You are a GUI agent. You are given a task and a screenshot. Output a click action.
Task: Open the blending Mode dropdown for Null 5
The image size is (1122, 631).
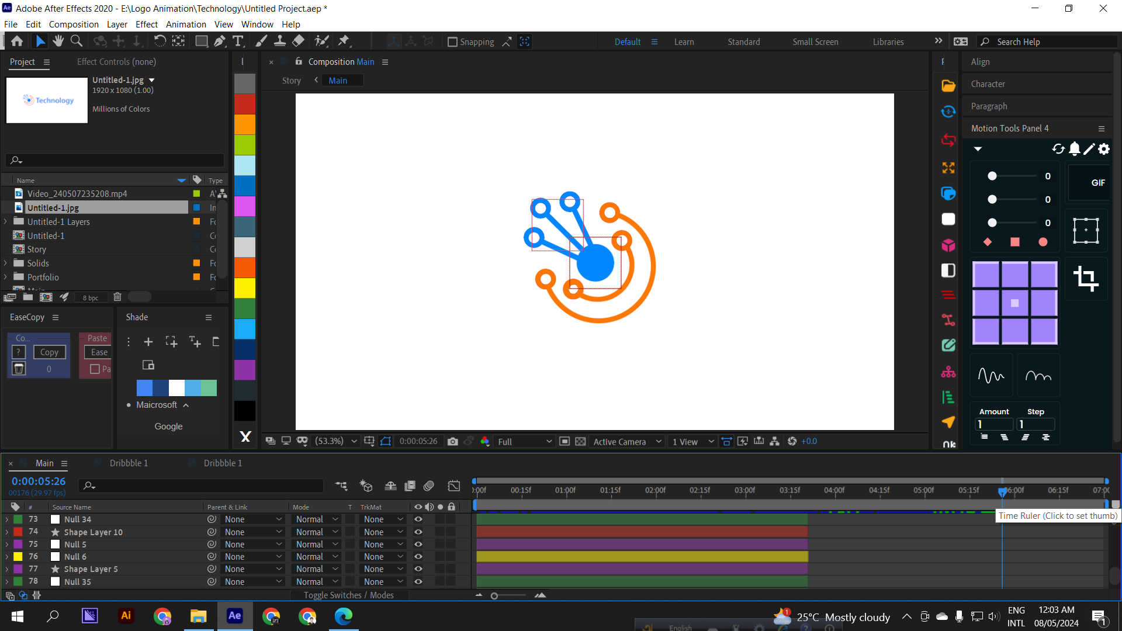coord(316,544)
